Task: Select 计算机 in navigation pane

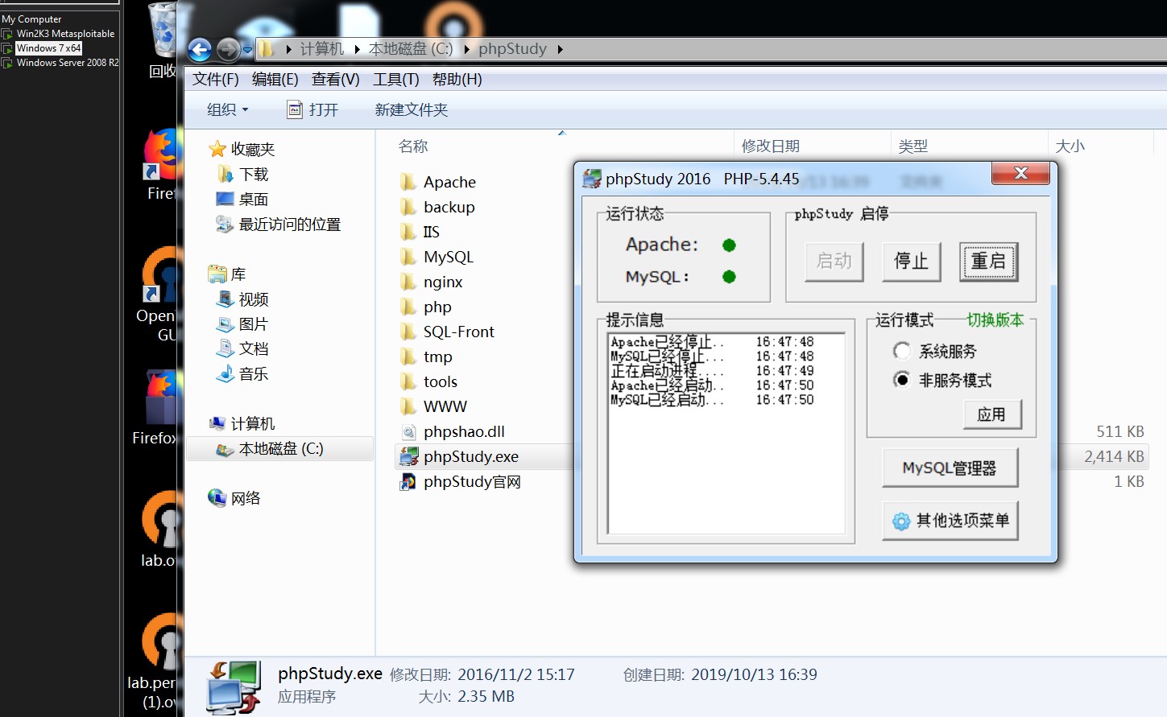Action: pyautogui.click(x=242, y=423)
